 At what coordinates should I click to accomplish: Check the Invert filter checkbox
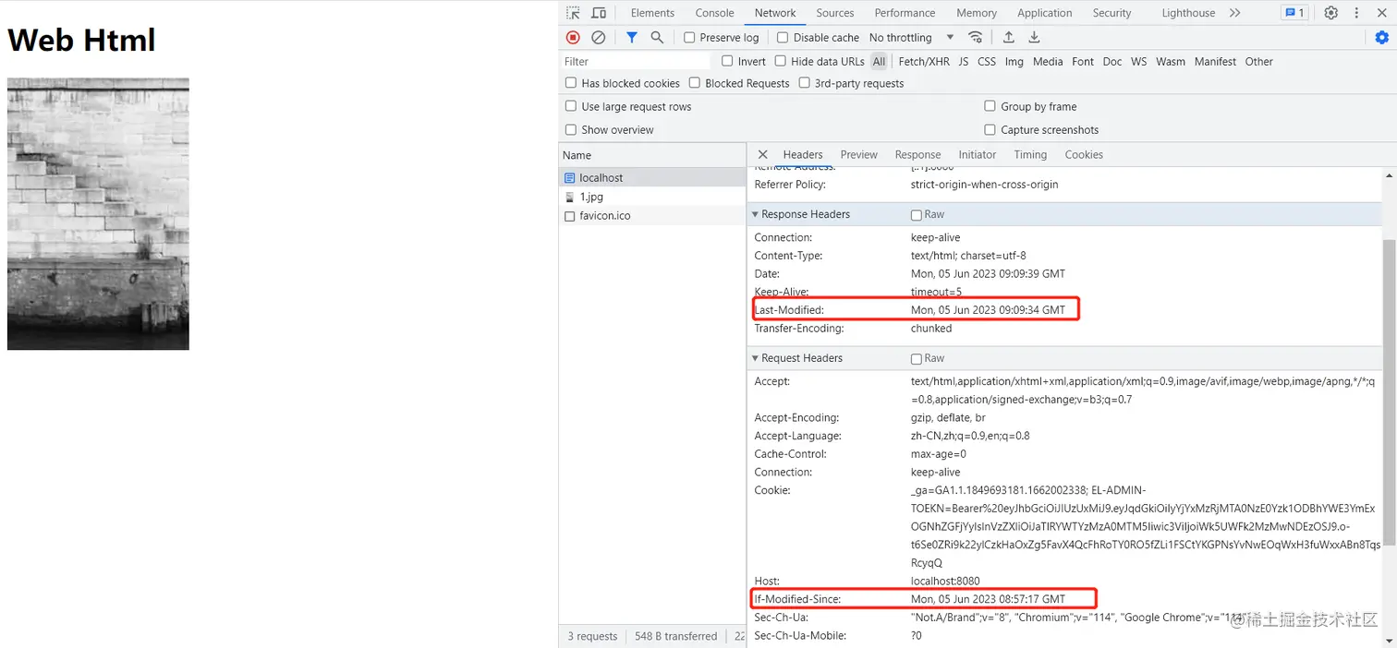(728, 61)
